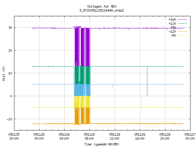This screenshot has width=196, height=147.
Task: Click the x-axis label 051126 04:00
Action: click(x=64, y=137)
